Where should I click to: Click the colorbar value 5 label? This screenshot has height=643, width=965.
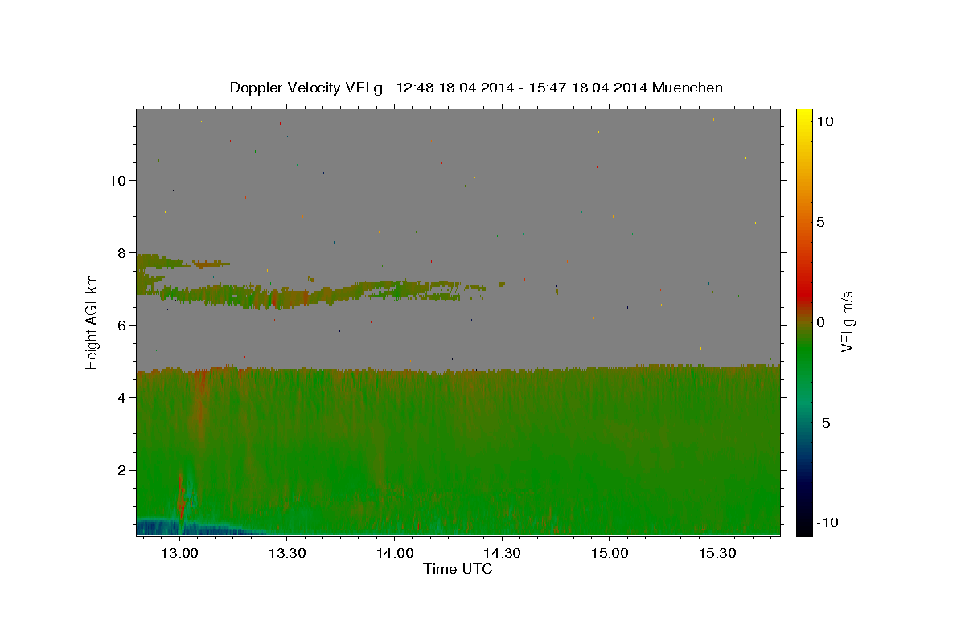(820, 222)
